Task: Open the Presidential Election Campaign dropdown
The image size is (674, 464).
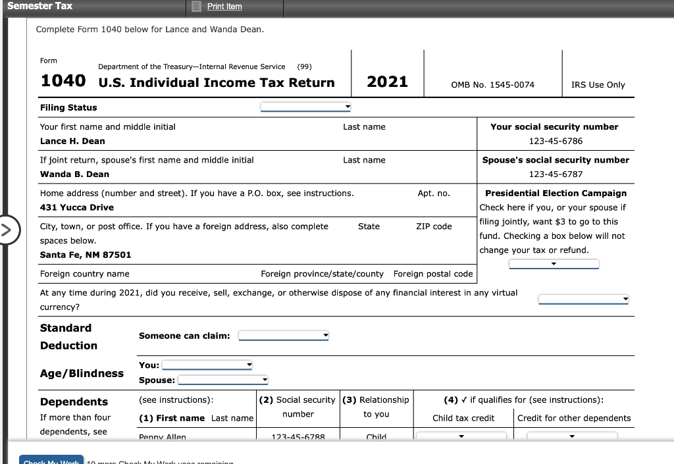Action: coord(554,263)
